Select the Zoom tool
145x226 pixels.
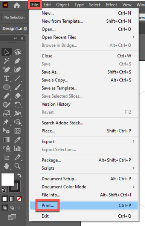pyautogui.click(x=18, y=166)
